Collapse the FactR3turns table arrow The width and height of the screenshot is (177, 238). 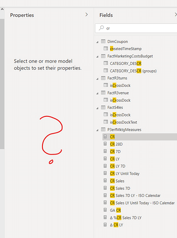(97, 79)
